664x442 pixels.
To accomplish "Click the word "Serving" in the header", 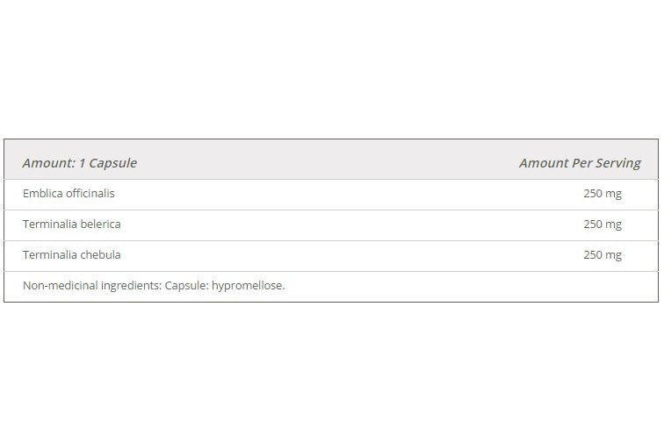I will pyautogui.click(x=618, y=163).
